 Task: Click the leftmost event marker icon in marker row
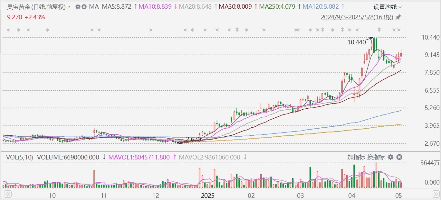[x=8, y=30]
